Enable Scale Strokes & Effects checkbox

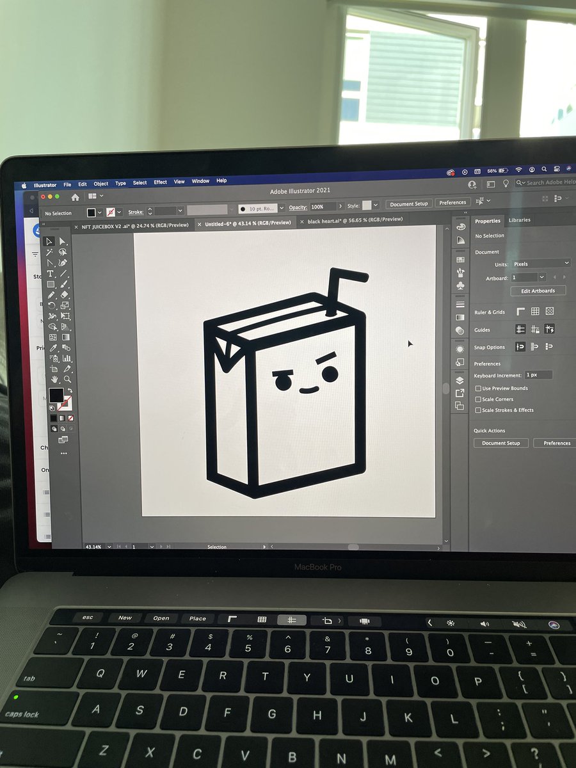[x=478, y=410]
